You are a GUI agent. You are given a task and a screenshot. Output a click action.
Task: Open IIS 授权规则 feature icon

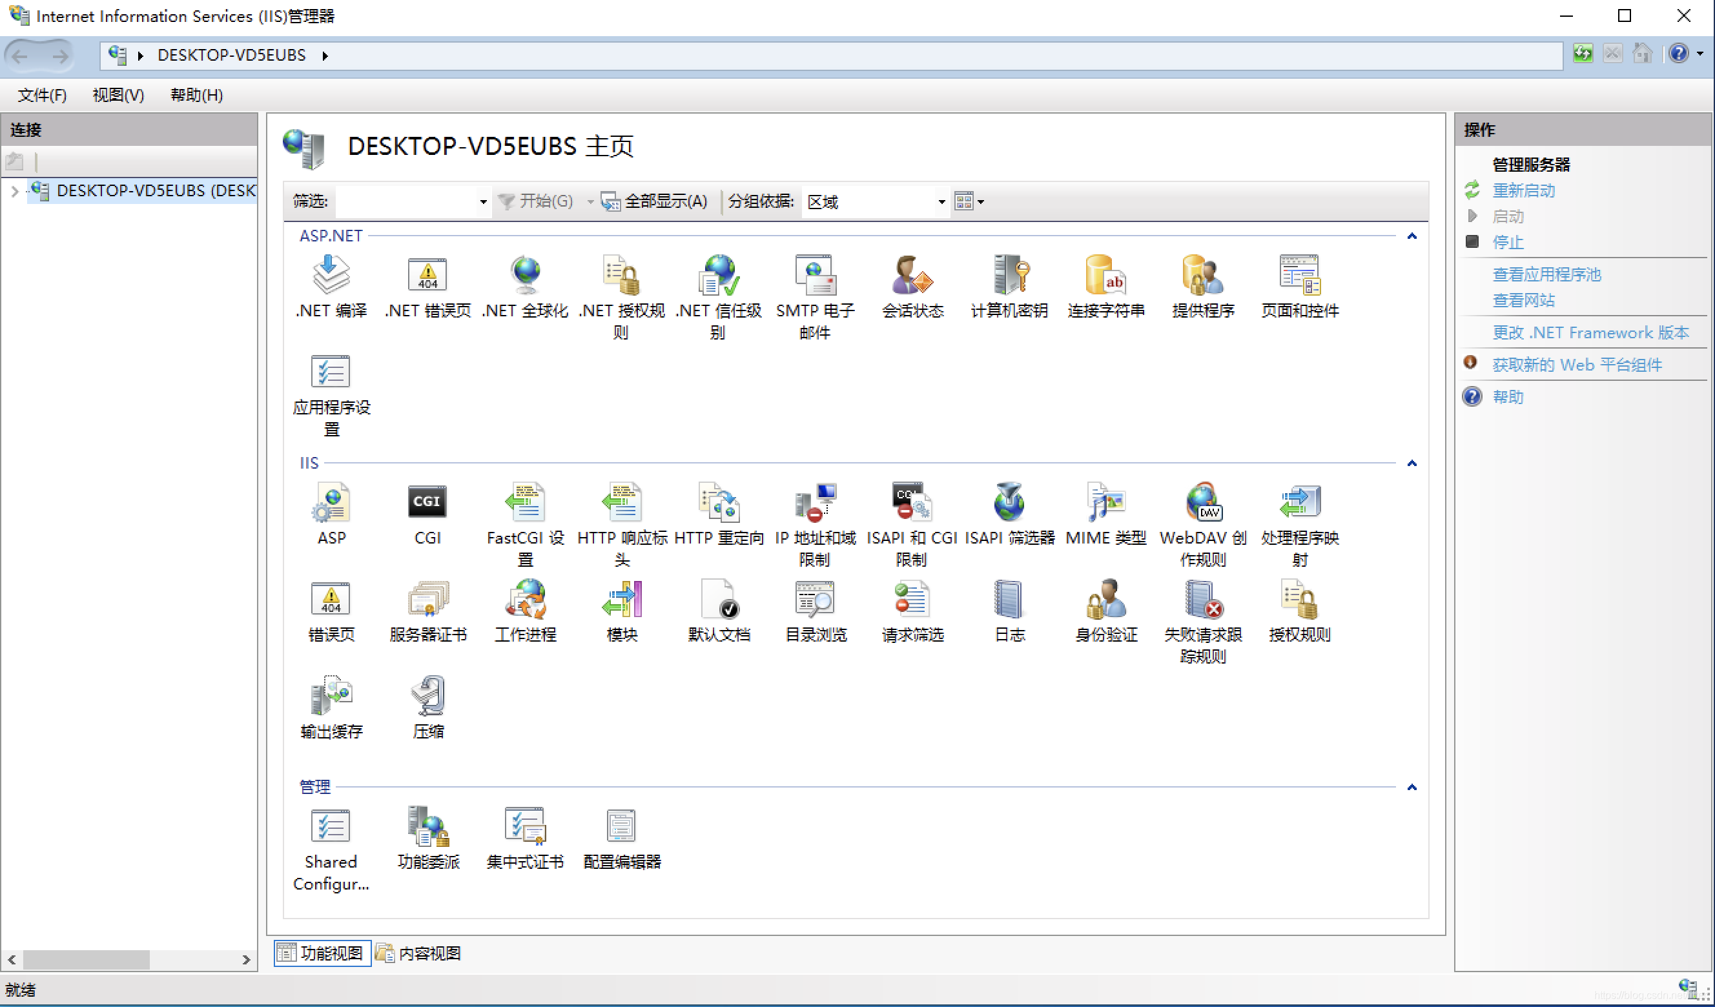[1300, 599]
